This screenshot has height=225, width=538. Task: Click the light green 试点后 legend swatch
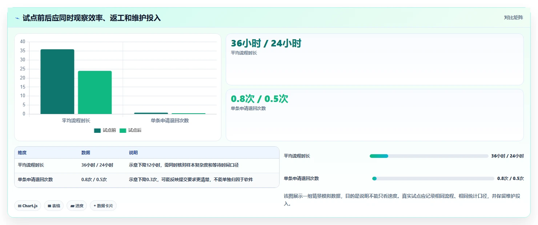[x=123, y=131]
